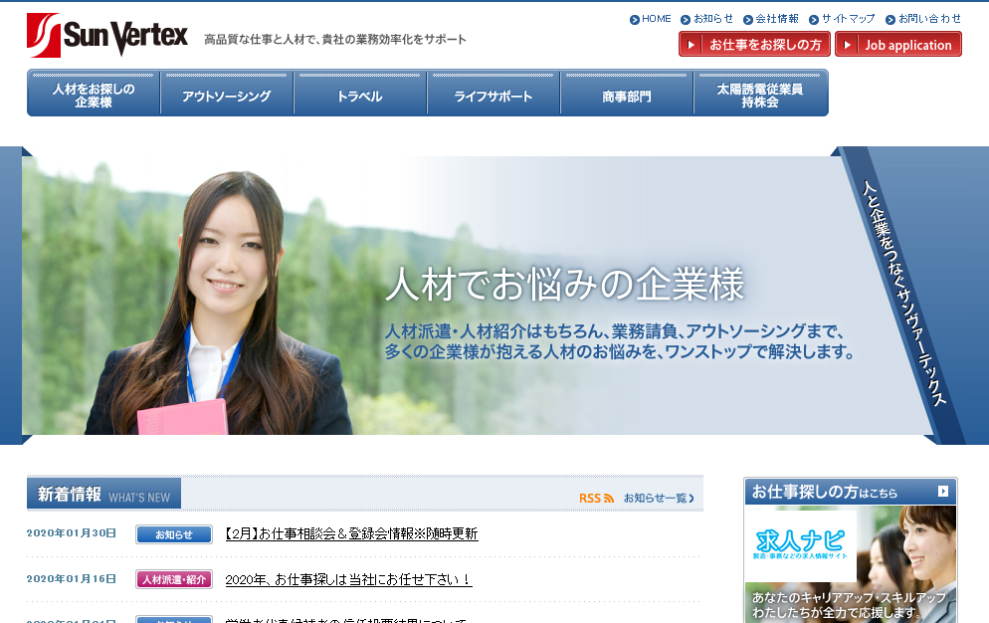This screenshot has width=989, height=623.
Task: Open the 人材をお探しの企業様 menu tab
Action: (94, 94)
